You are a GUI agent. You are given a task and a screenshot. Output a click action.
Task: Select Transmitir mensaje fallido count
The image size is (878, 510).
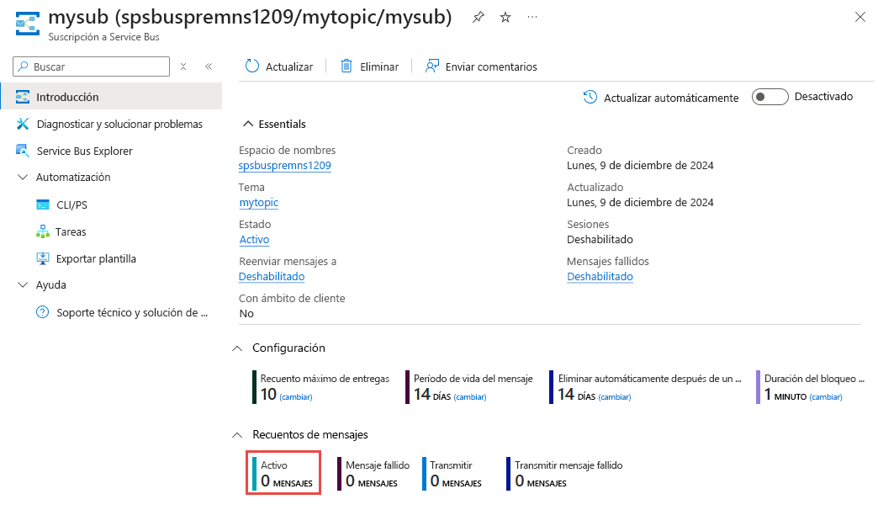[x=565, y=474]
